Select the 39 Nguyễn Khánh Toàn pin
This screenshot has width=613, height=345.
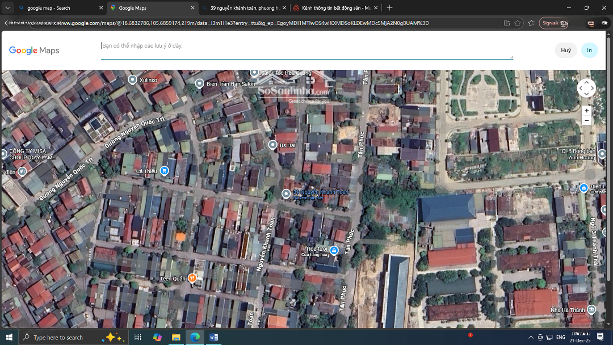(x=286, y=194)
